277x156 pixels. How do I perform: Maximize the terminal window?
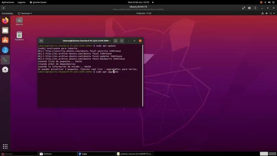point(135,41)
